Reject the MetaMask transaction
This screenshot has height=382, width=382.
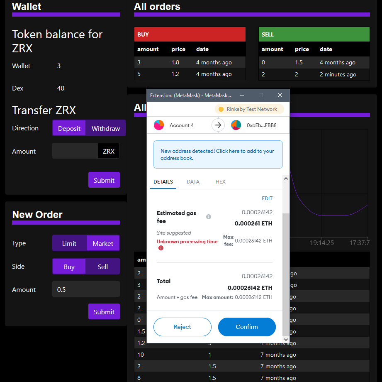tap(182, 327)
